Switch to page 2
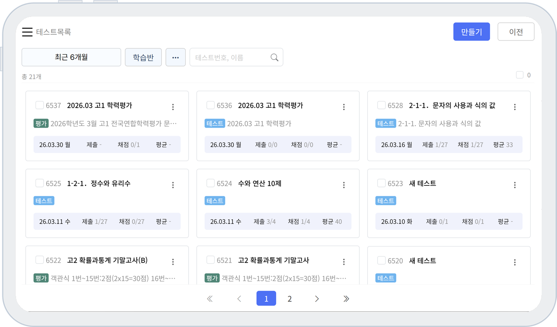 click(290, 299)
